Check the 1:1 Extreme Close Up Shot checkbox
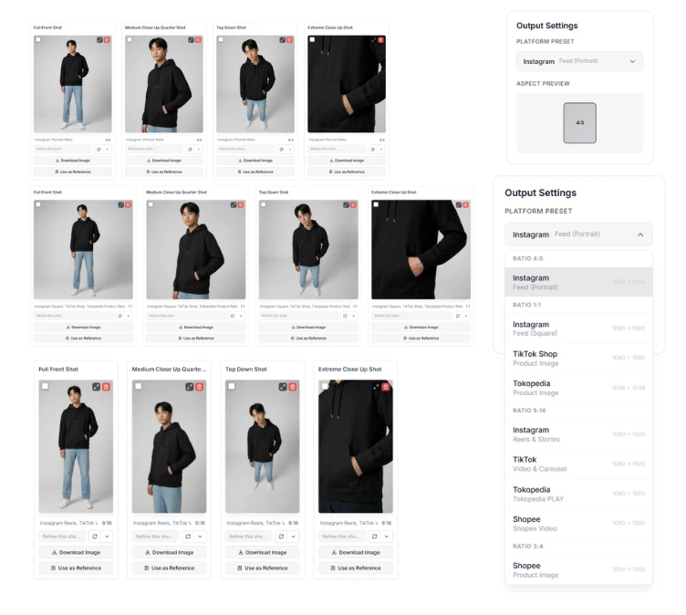The width and height of the screenshot is (686, 615). (x=376, y=204)
